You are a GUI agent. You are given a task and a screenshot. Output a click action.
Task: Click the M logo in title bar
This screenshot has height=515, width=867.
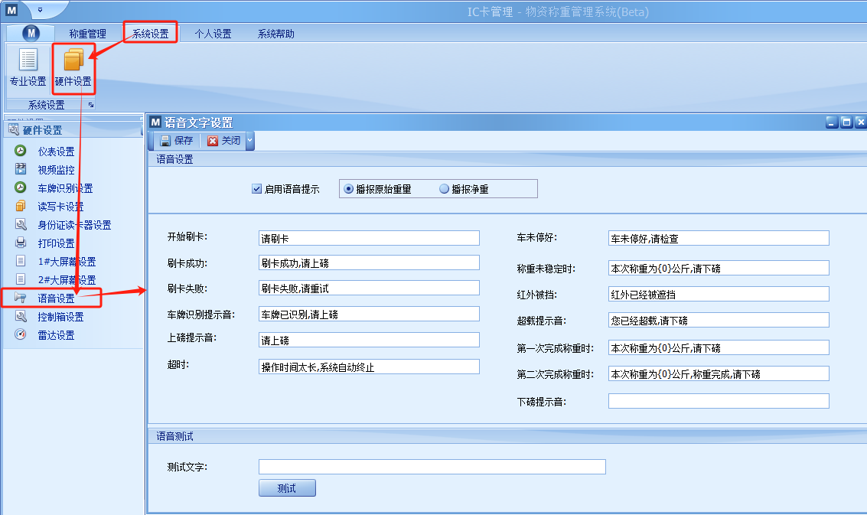point(11,10)
